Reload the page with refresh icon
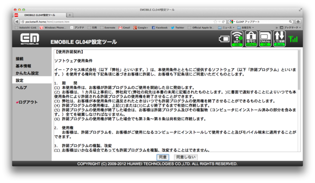The image size is (315, 183). [223, 22]
